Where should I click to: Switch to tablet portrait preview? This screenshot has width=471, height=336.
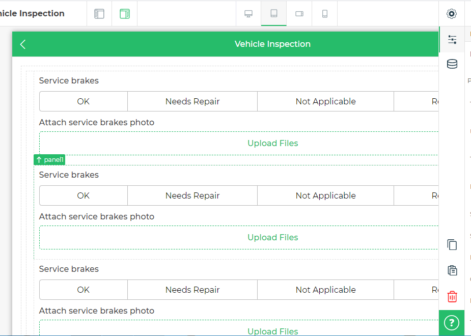point(273,14)
